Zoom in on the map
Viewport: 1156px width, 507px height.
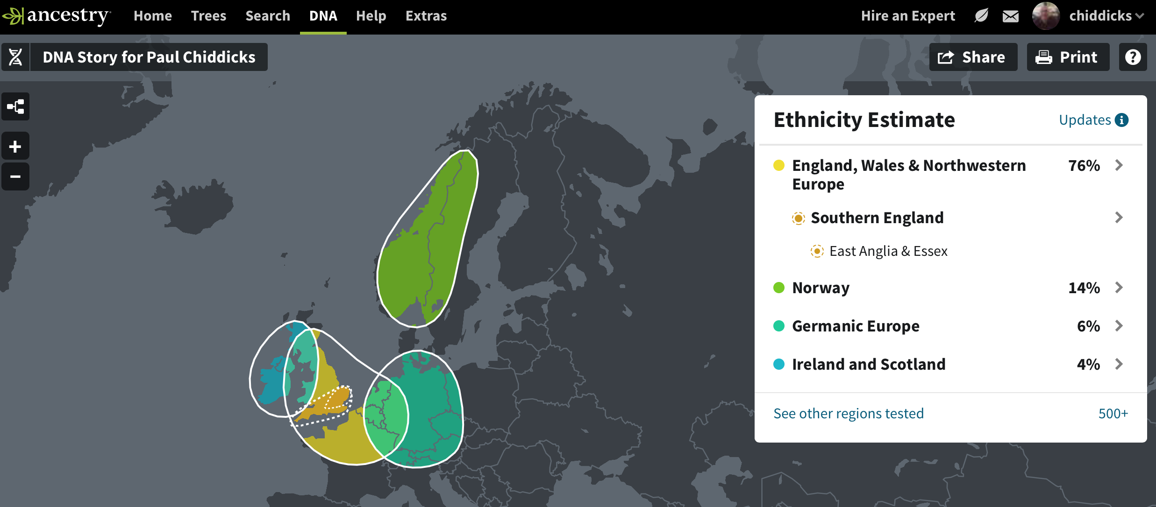15,147
